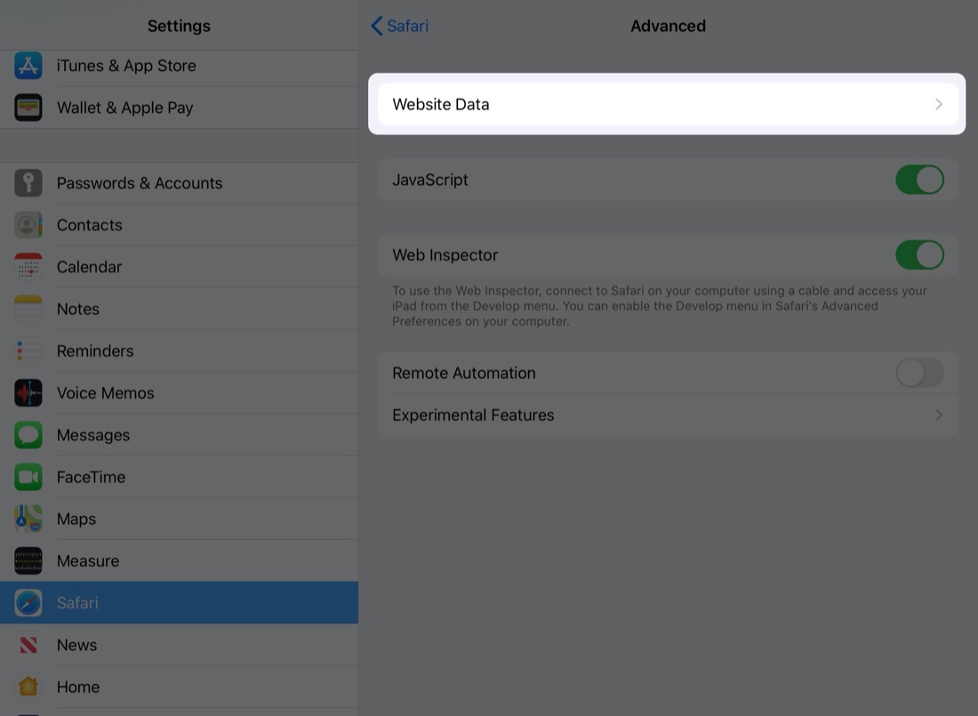Click the Notes app icon
This screenshot has height=716, width=978.
28,309
